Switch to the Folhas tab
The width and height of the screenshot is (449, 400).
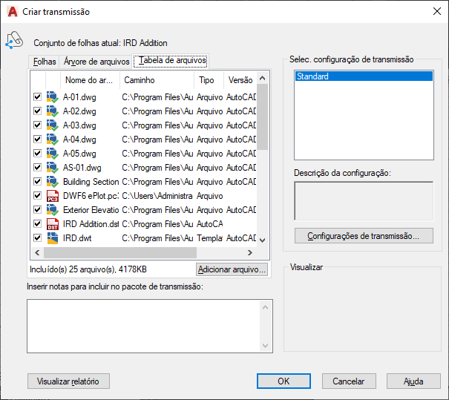[x=45, y=61]
